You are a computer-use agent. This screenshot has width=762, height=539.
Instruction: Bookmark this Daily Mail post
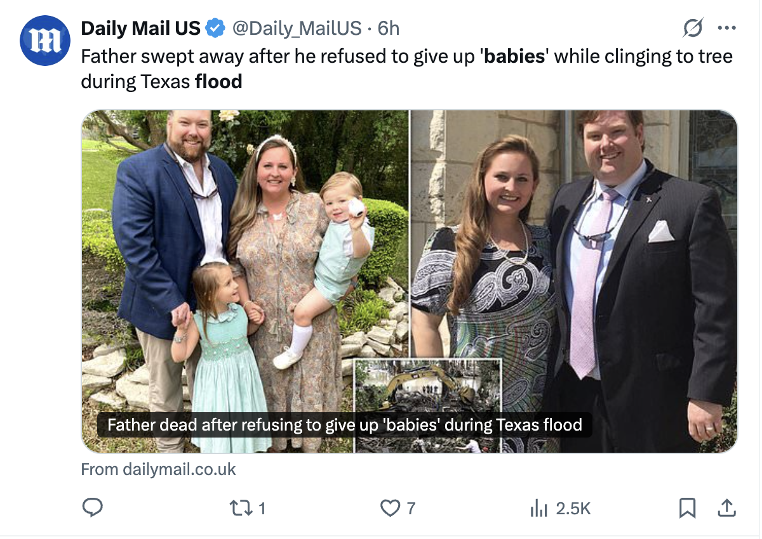[688, 507]
